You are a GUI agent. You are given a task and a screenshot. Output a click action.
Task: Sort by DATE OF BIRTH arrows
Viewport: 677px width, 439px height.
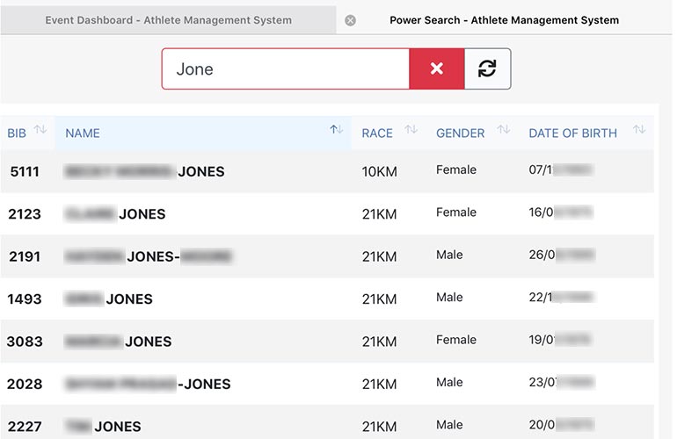[639, 131]
